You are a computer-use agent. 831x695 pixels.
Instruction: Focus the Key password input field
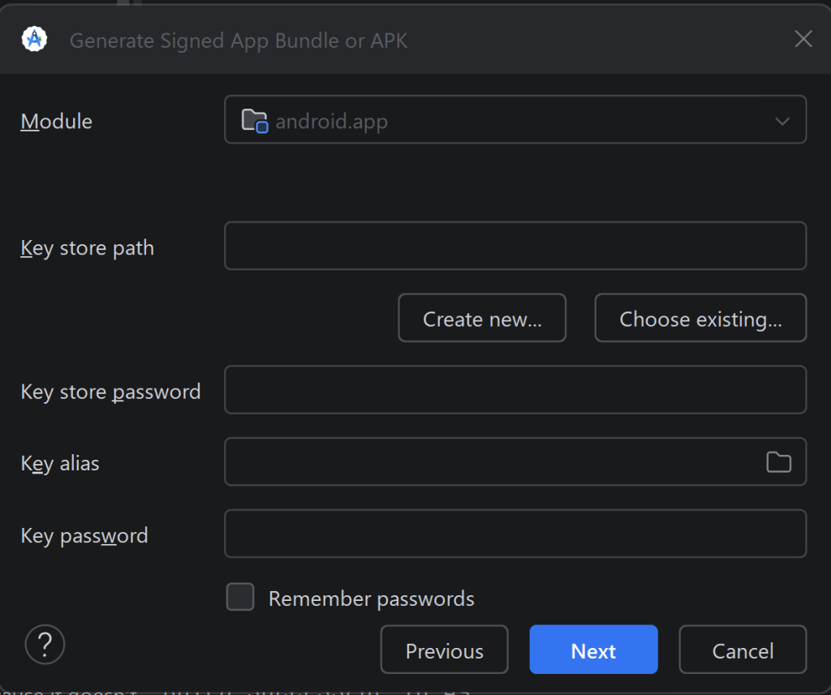pyautogui.click(x=515, y=534)
